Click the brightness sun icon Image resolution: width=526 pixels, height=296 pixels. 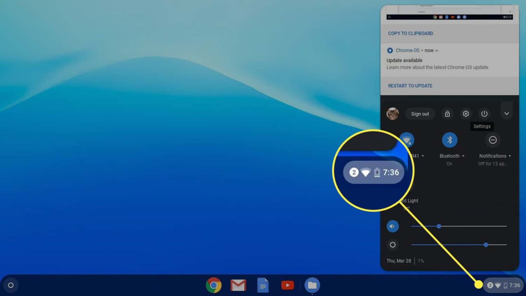pos(393,245)
